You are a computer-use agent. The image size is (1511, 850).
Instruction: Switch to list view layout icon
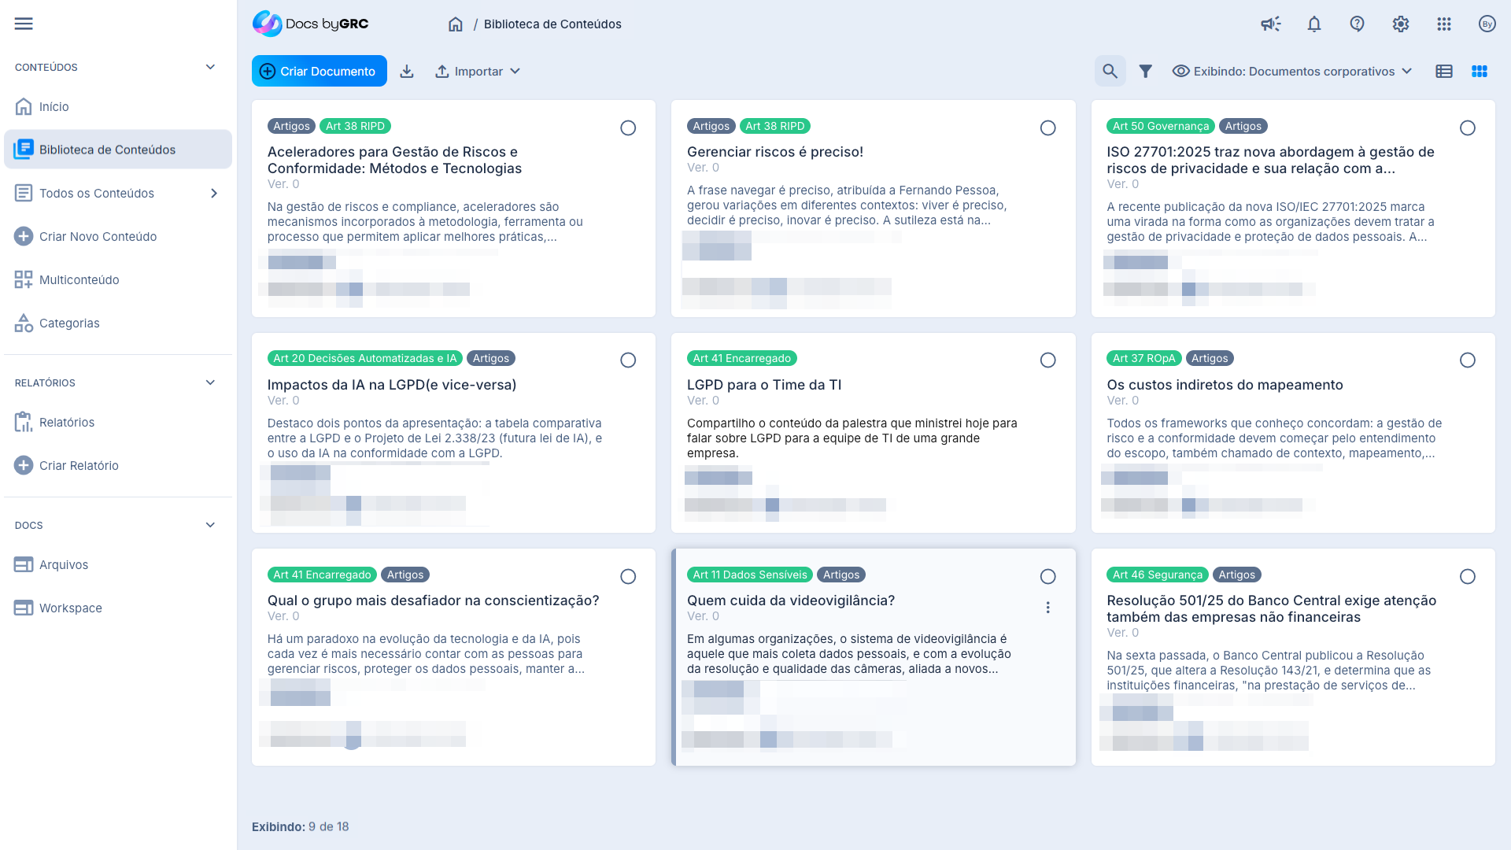click(x=1444, y=72)
